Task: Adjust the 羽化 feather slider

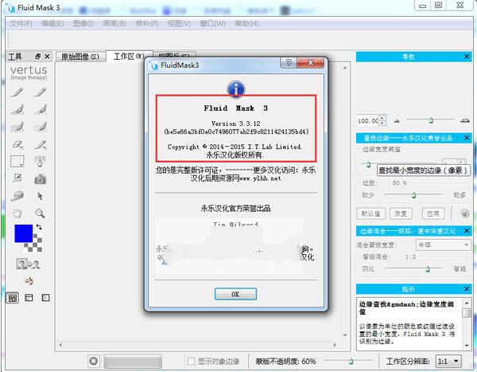Action: coord(428,269)
